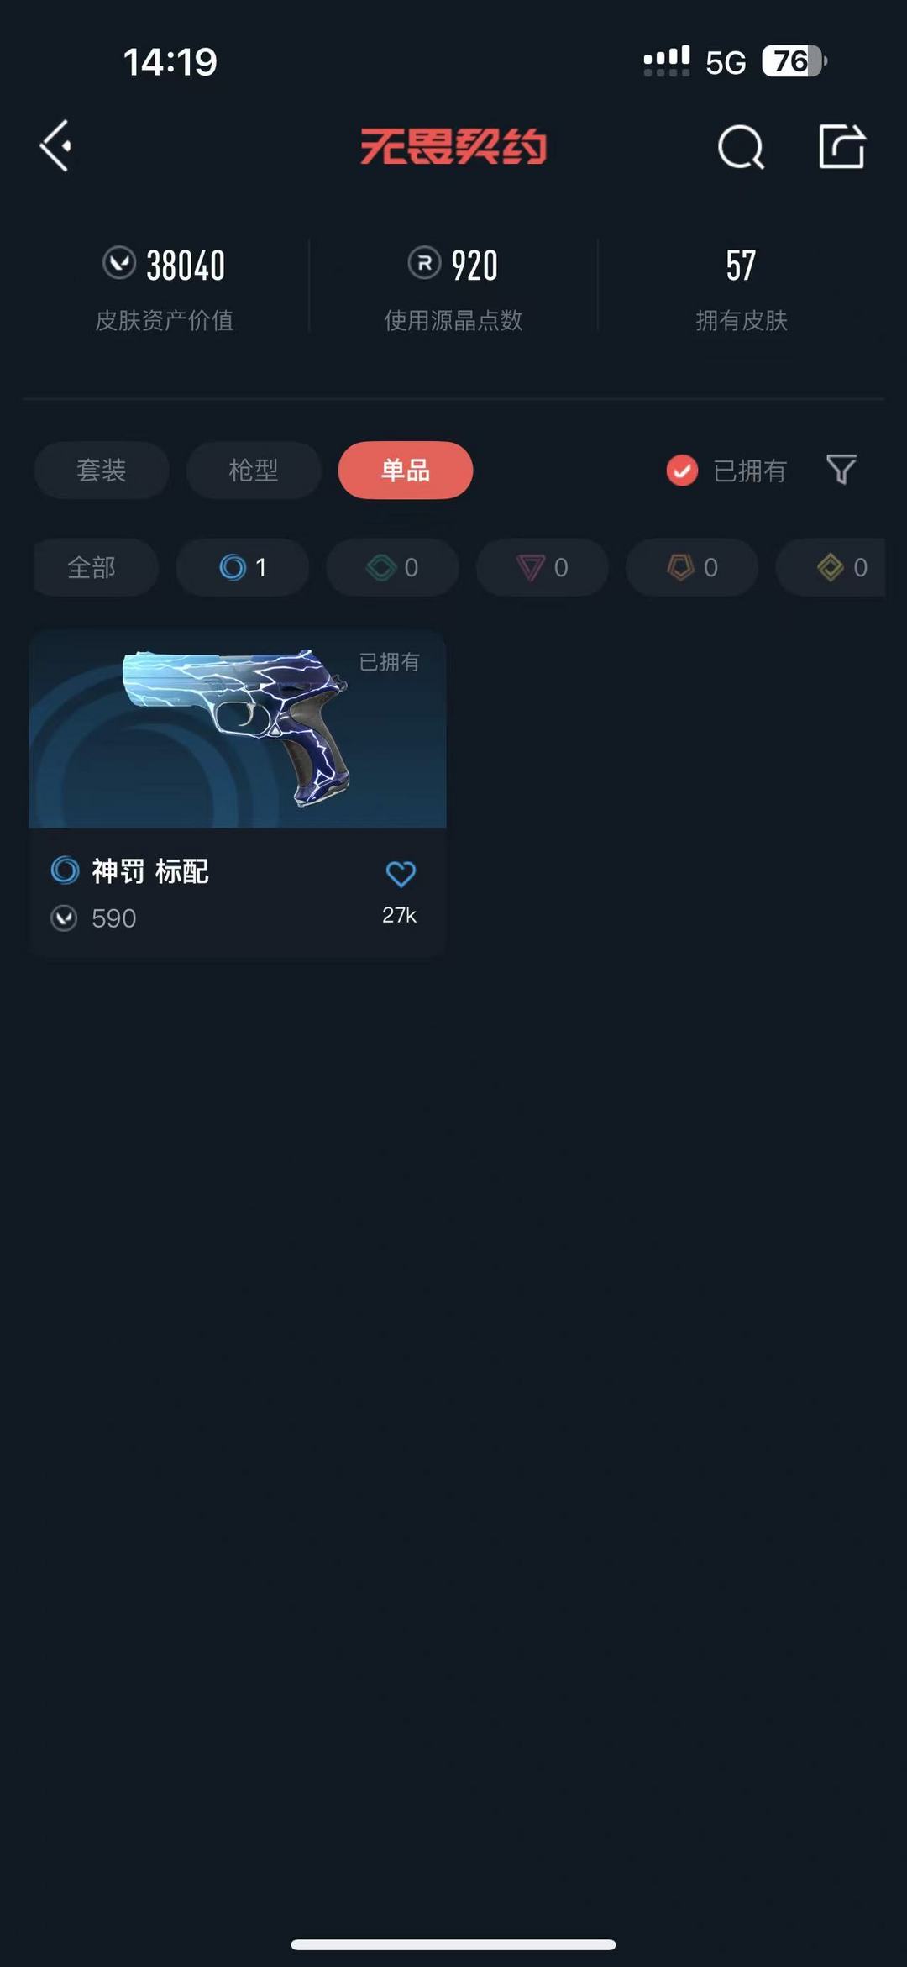
Task: Select the orange pentagon tier filter
Action: [692, 567]
